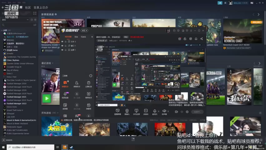266x150 pixels.
Task: Expand speaker options arrow
Action: click(x=168, y=111)
